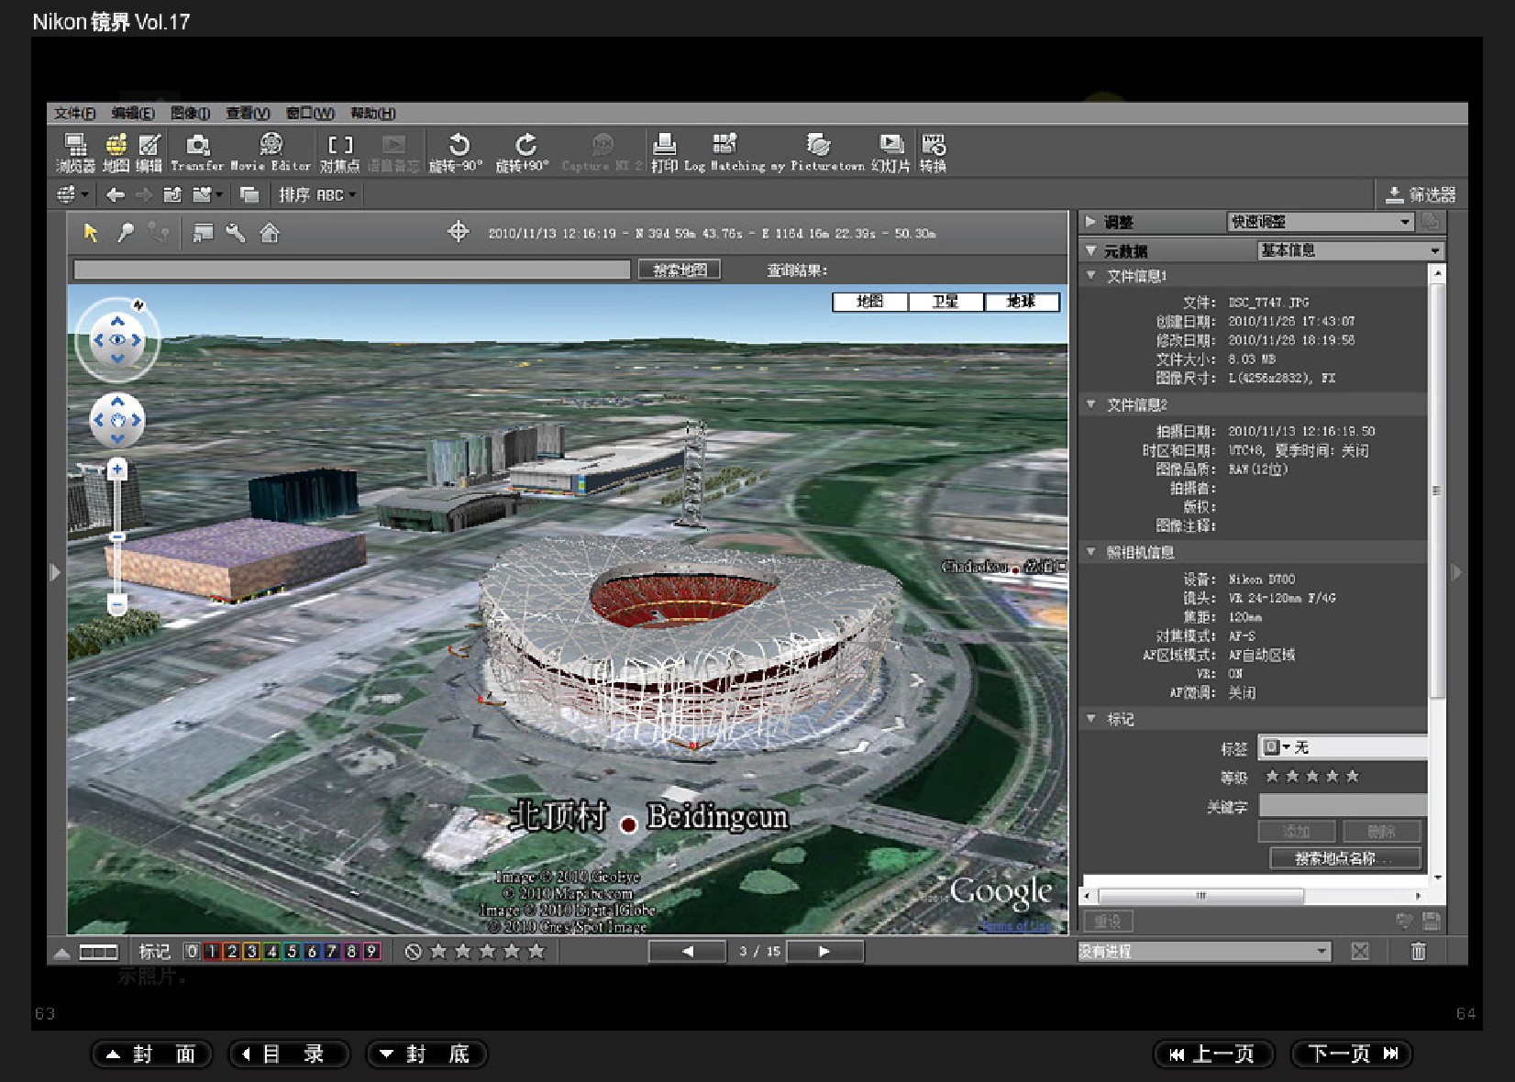Viewport: 1515px width, 1082px height.
Task: Open the 没有进程 process dropdown
Action: 1204,952
